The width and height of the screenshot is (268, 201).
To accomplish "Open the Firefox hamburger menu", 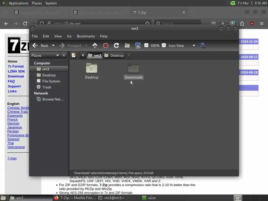I will click(262, 23).
